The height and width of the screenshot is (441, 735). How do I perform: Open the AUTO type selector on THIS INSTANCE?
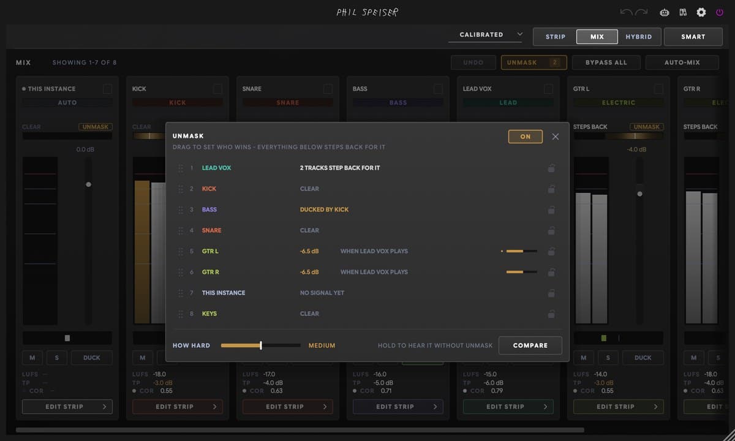click(x=67, y=103)
